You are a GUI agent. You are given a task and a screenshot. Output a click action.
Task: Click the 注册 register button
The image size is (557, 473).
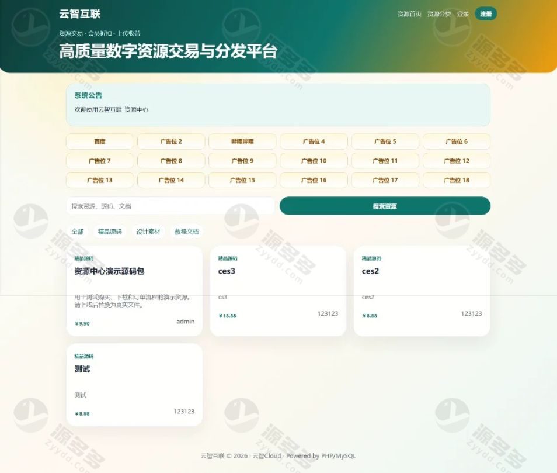point(486,14)
